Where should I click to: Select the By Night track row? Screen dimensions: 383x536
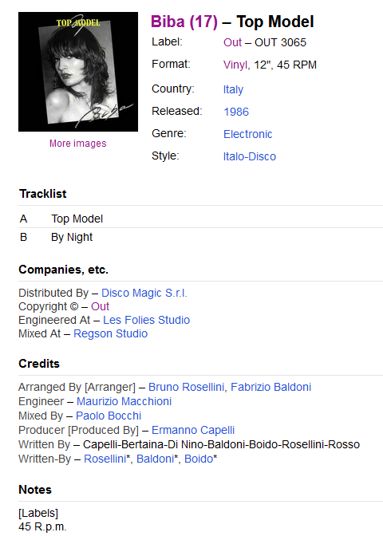[x=201, y=237]
